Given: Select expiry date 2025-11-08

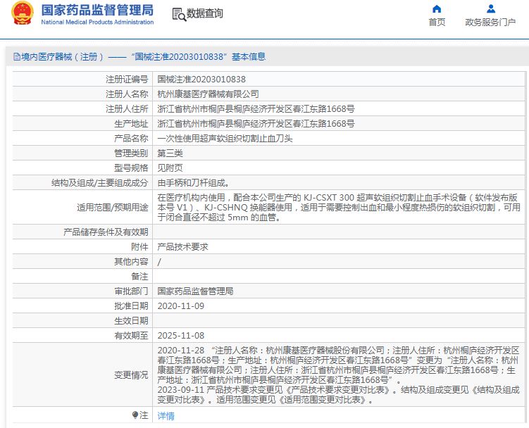Looking at the screenshot, I should [x=181, y=336].
